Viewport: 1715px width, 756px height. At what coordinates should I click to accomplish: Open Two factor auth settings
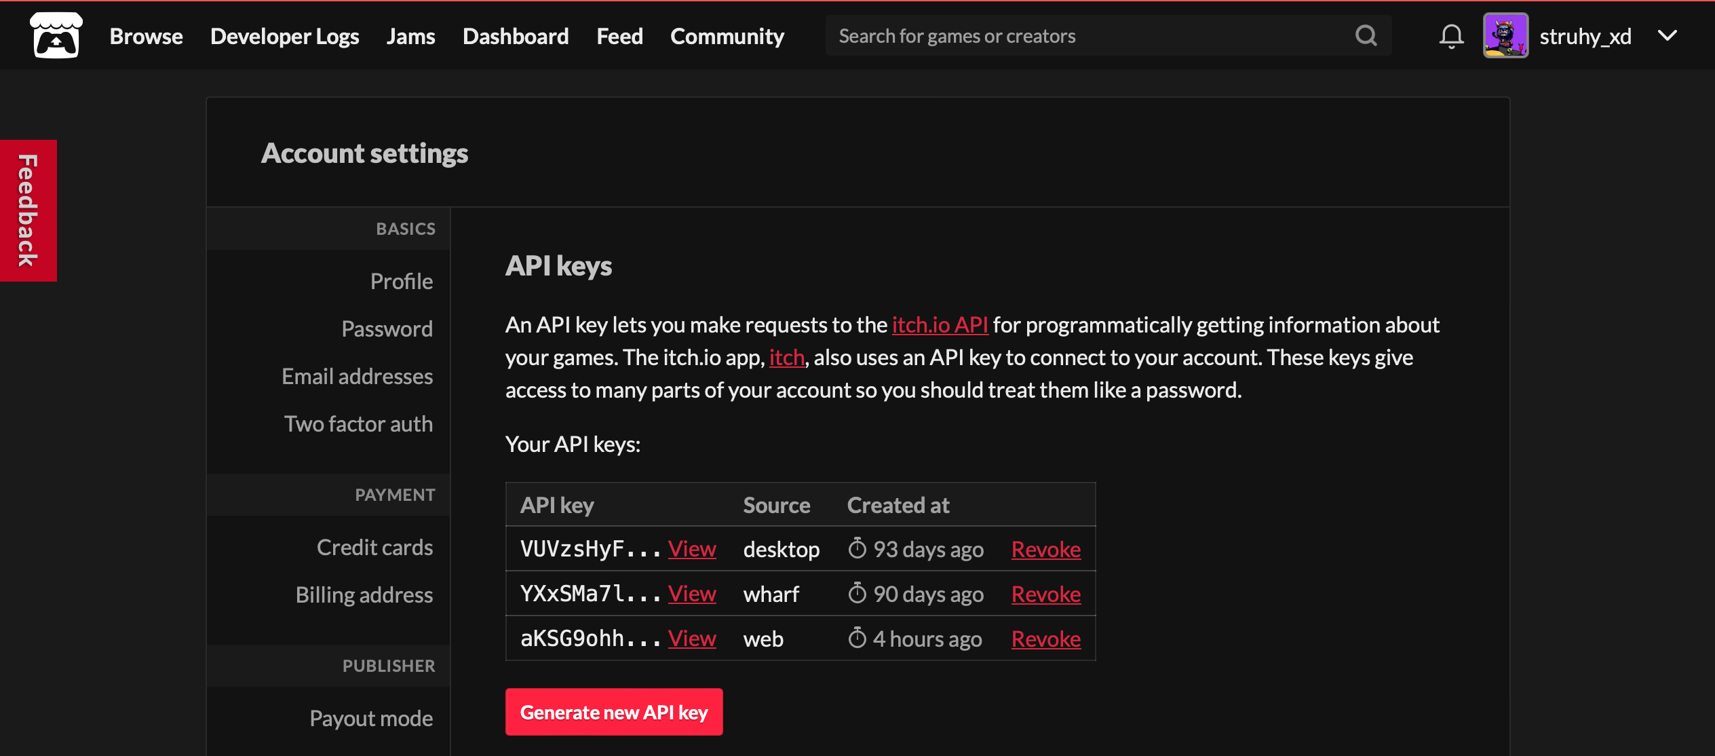359,423
